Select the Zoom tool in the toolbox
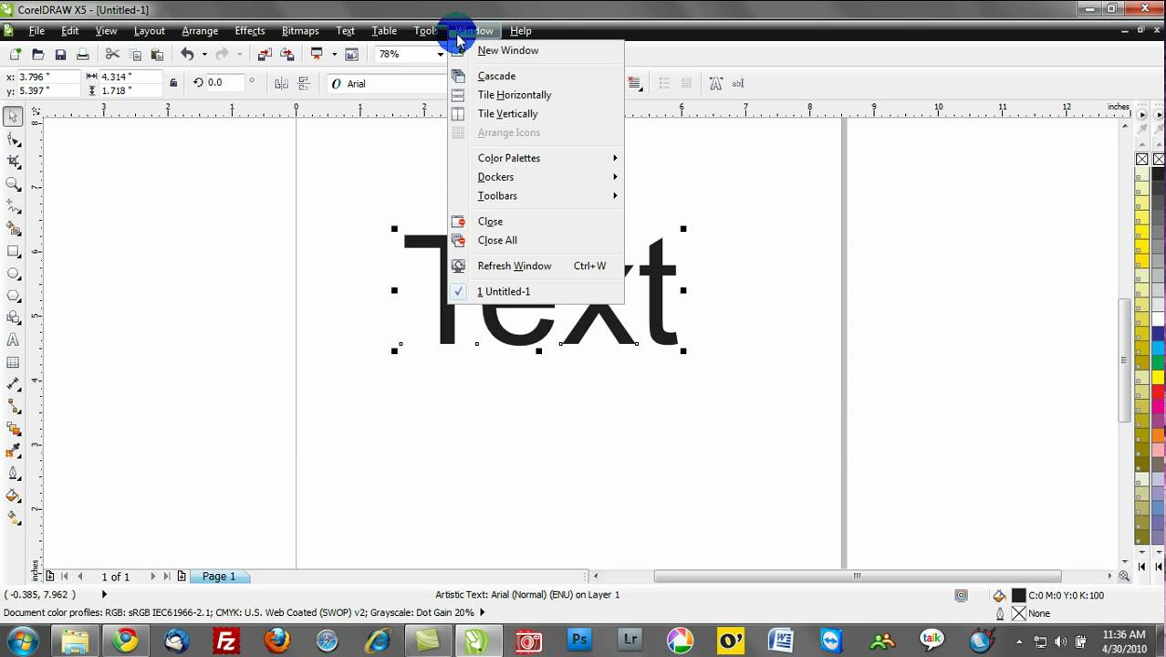1166x657 pixels. pos(13,184)
